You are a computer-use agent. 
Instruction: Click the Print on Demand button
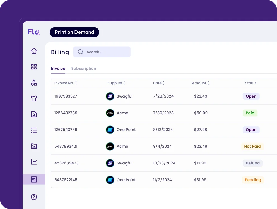tap(74, 32)
